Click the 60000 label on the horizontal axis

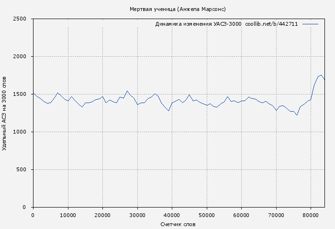241,215
